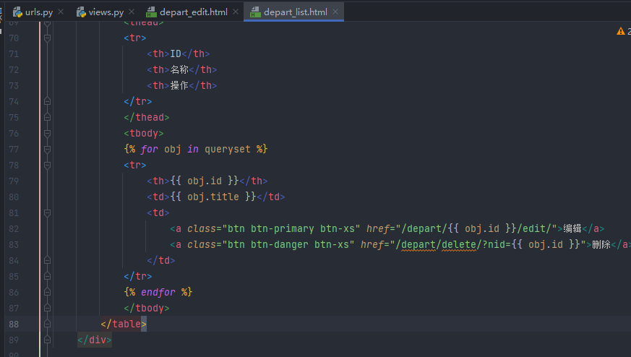Click the closing div tag

(95, 340)
